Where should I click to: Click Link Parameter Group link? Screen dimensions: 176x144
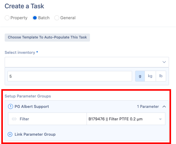(x=35, y=134)
